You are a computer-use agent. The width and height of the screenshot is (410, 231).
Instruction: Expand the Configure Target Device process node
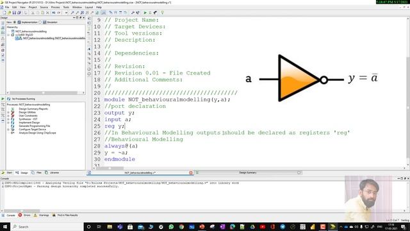pyautogui.click(x=8, y=130)
